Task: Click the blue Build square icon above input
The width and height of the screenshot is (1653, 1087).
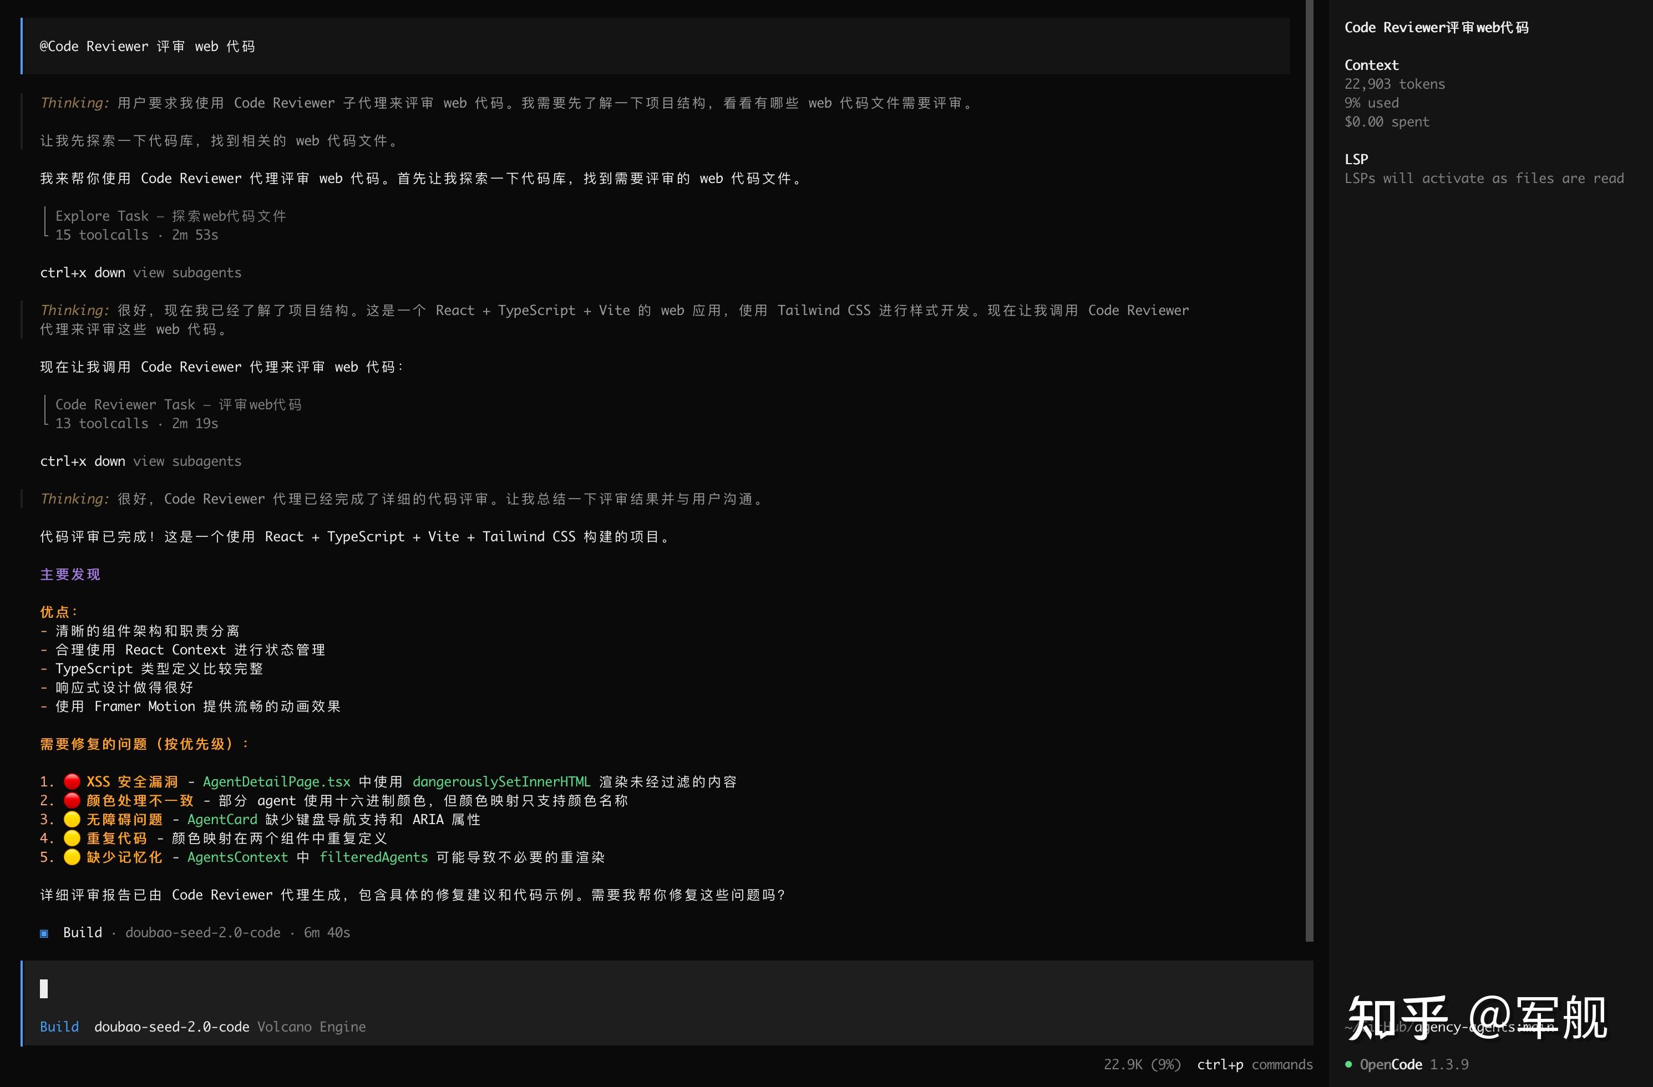Action: [44, 933]
